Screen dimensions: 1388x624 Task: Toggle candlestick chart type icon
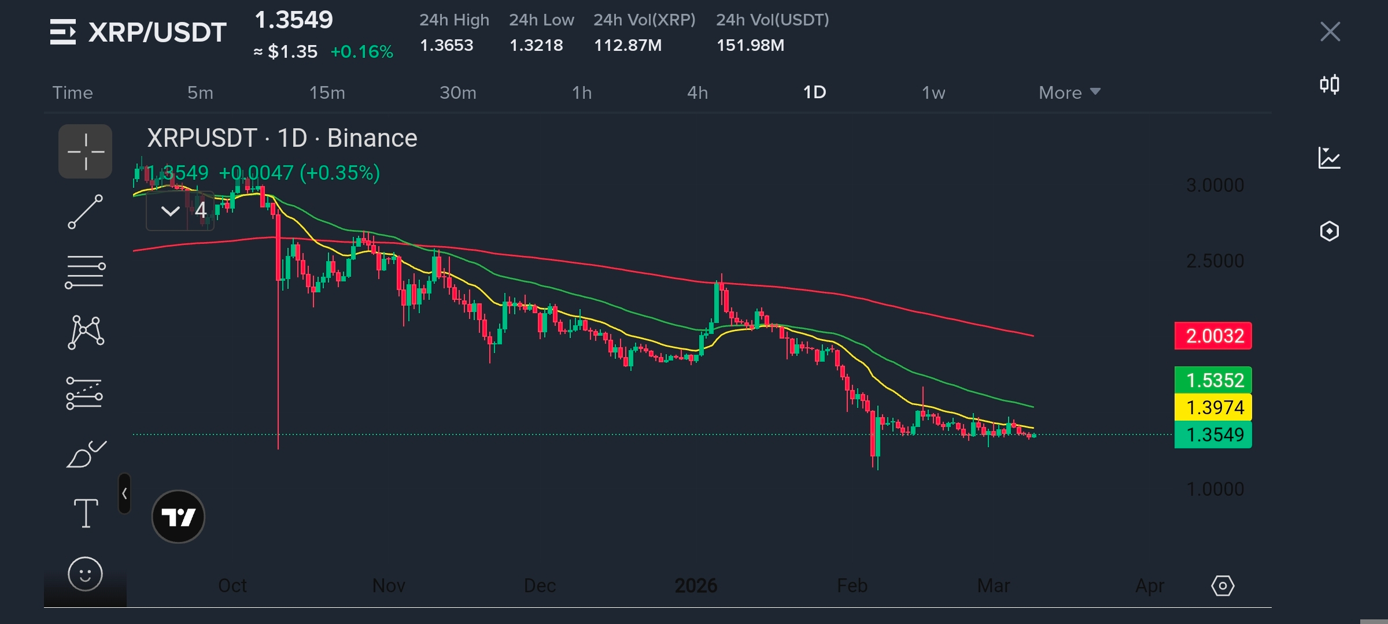1330,85
